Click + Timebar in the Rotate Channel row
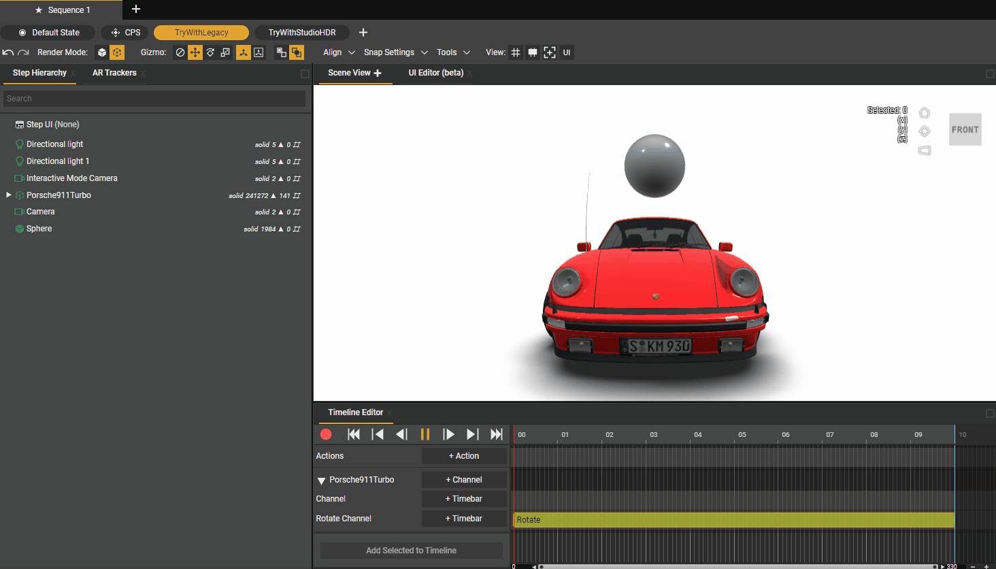The image size is (996, 569). (x=464, y=519)
